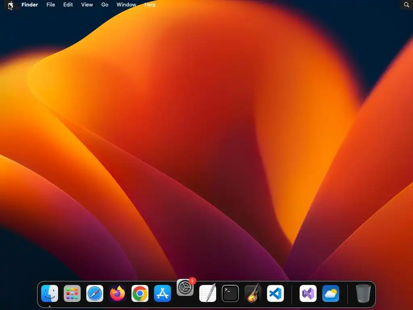The width and height of the screenshot is (413, 310).
Task: Open the File menu
Action: 50,5
